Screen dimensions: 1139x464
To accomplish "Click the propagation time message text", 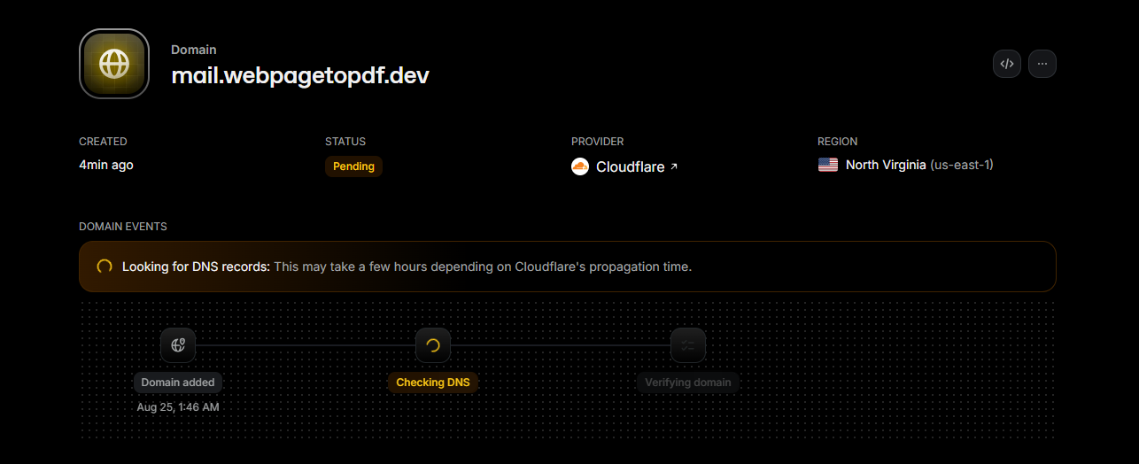I will pyautogui.click(x=483, y=267).
